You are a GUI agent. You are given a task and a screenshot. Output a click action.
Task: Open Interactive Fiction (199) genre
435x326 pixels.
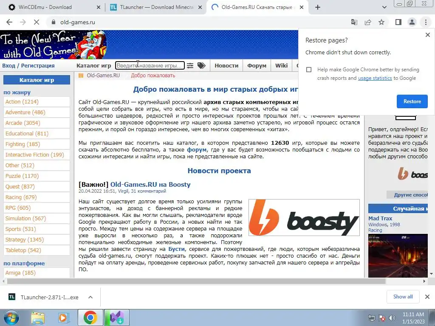pyautogui.click(x=37, y=155)
